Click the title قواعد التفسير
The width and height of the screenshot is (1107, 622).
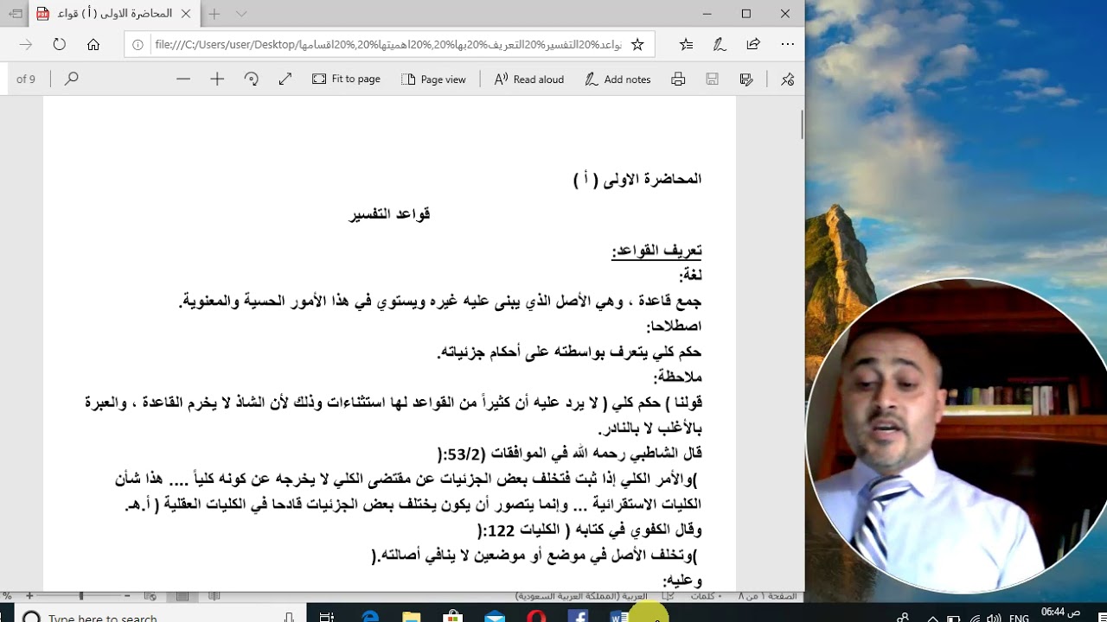coord(389,213)
